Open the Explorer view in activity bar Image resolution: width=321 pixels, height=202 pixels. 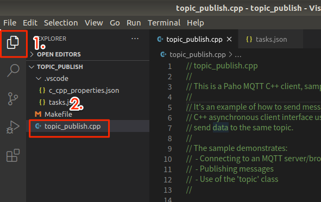click(13, 42)
